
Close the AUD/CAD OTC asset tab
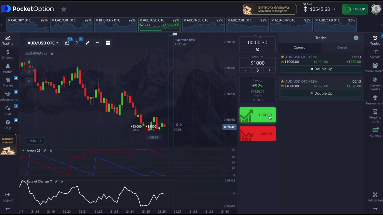pos(317,20)
